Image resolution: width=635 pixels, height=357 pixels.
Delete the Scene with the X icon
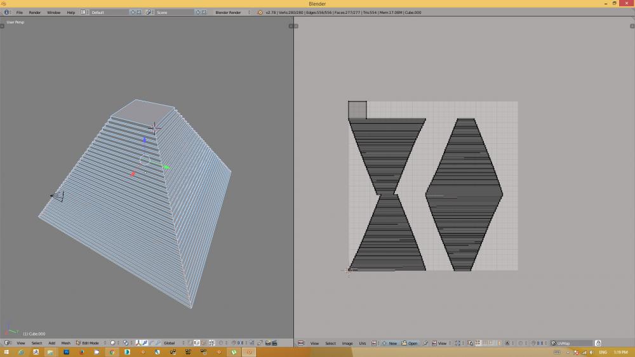204,12
